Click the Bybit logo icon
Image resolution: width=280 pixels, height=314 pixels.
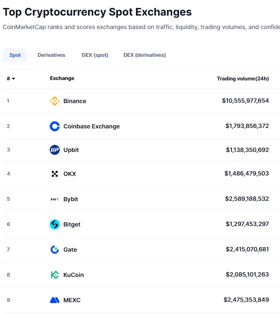[x=55, y=199]
